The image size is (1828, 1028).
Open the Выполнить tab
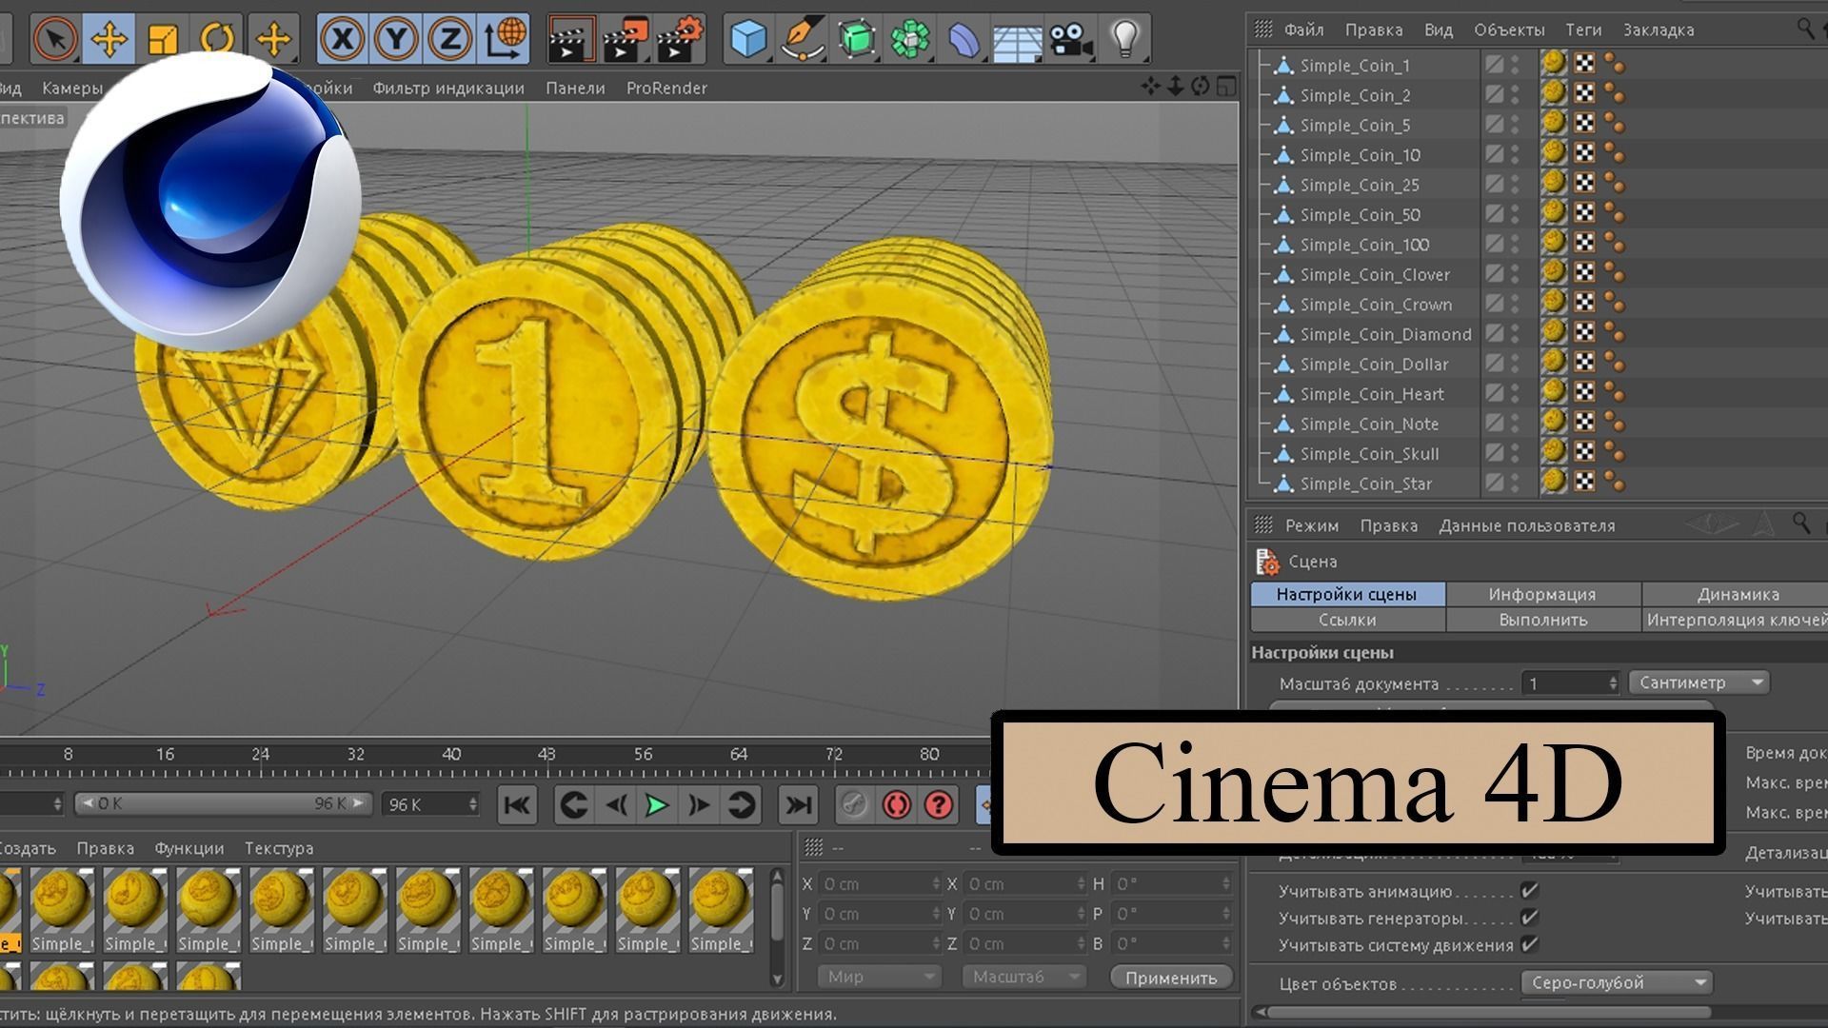pos(1542,620)
